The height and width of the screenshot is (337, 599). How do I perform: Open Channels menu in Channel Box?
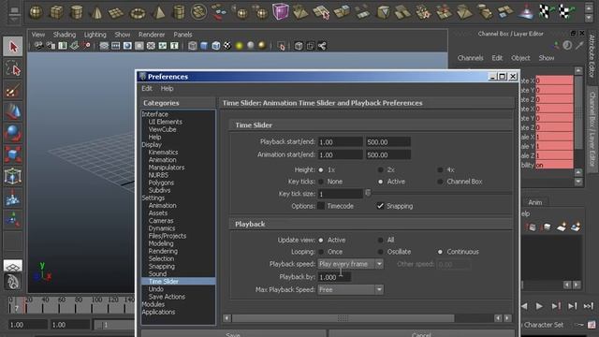point(470,58)
